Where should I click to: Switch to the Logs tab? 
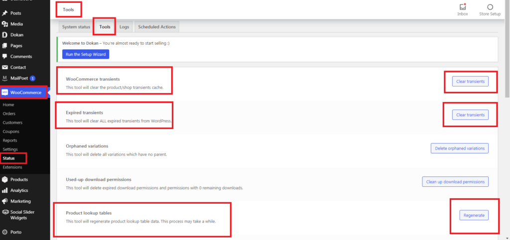click(x=124, y=27)
